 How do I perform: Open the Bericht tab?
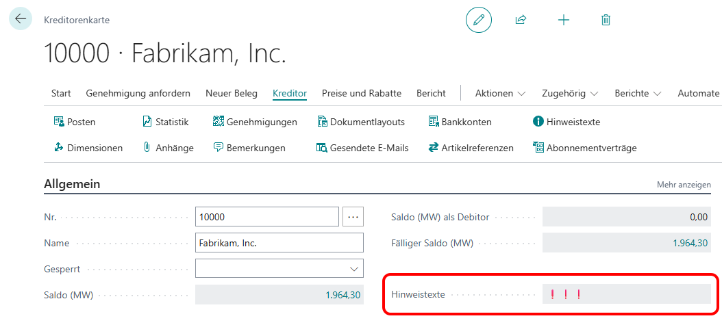pos(431,93)
